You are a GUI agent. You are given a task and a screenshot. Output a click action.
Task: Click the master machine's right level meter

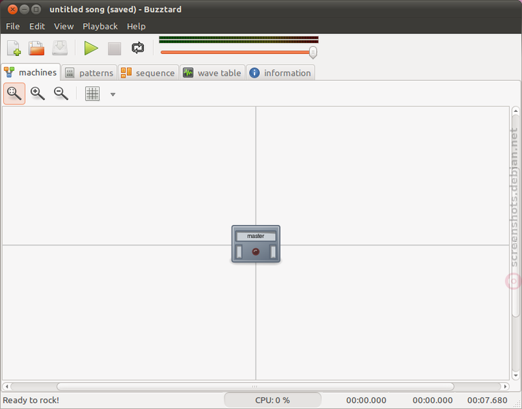pyautogui.click(x=273, y=252)
